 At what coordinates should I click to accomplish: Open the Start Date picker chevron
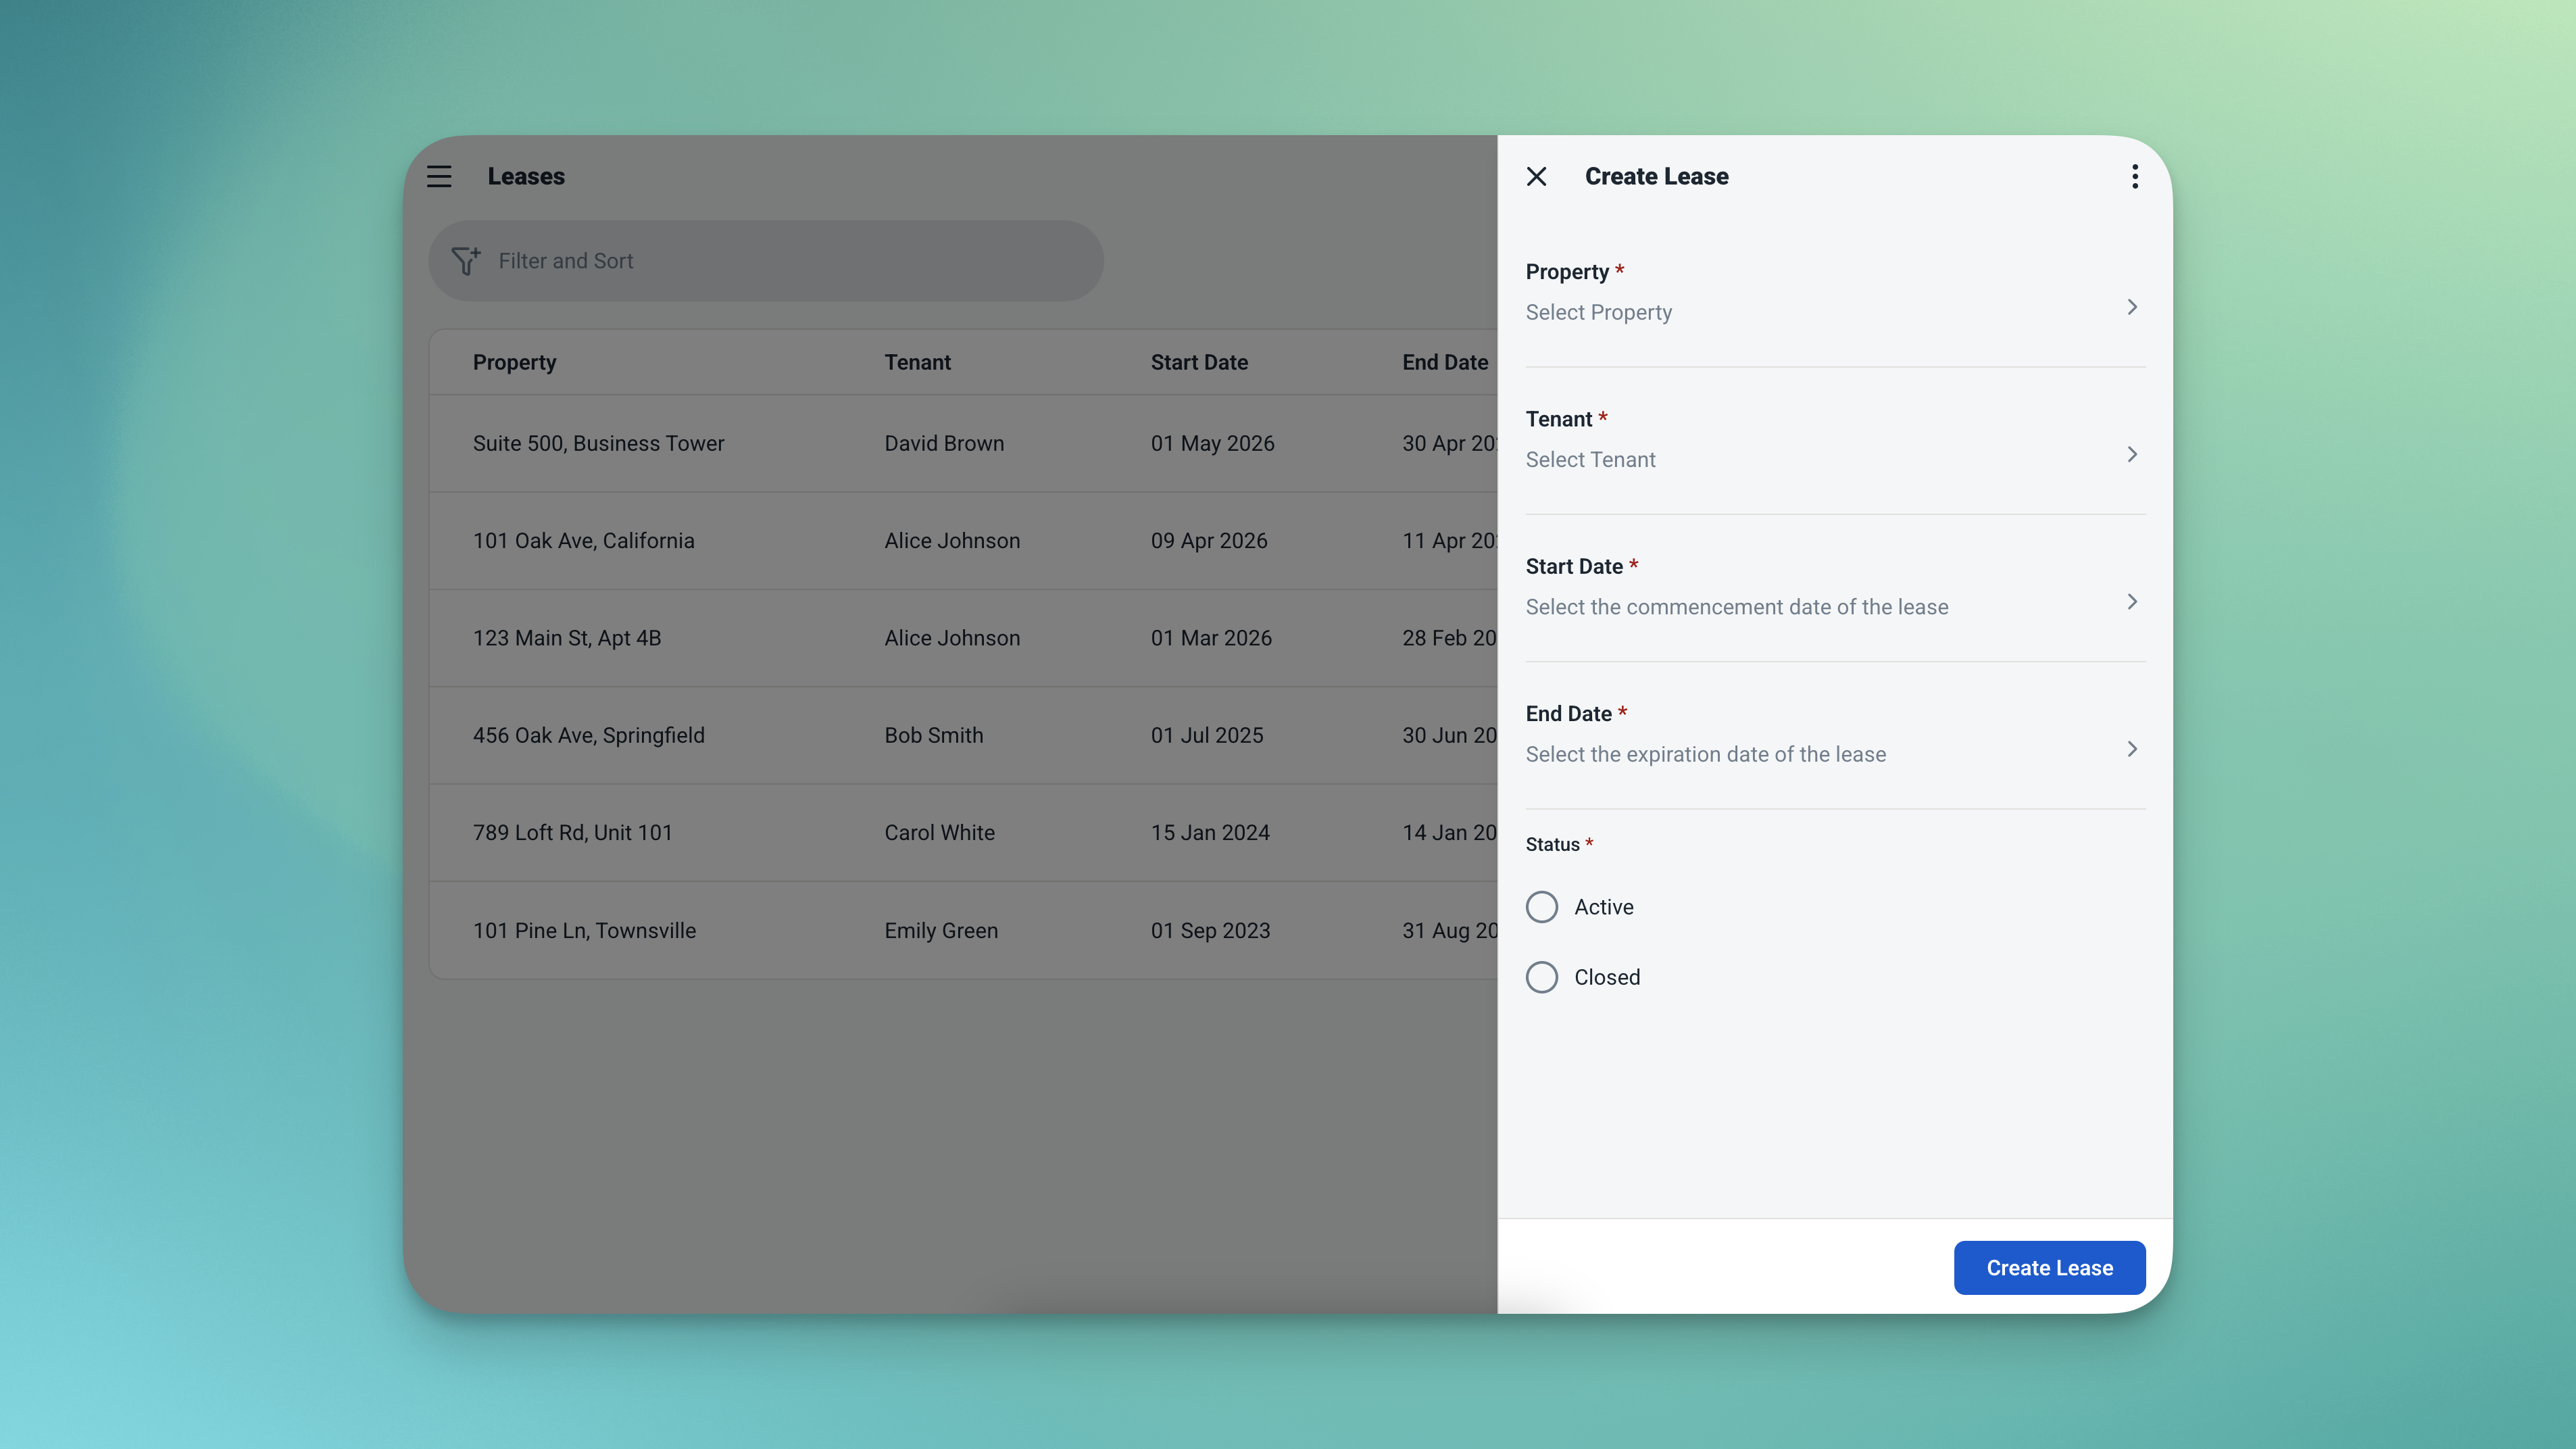tap(2131, 601)
